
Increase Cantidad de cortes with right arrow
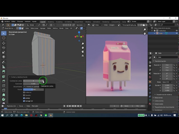43,81
